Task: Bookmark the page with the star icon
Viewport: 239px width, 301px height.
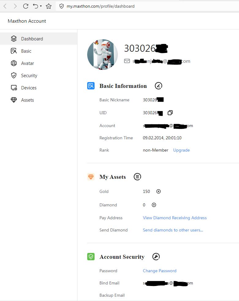Action: tap(49, 6)
